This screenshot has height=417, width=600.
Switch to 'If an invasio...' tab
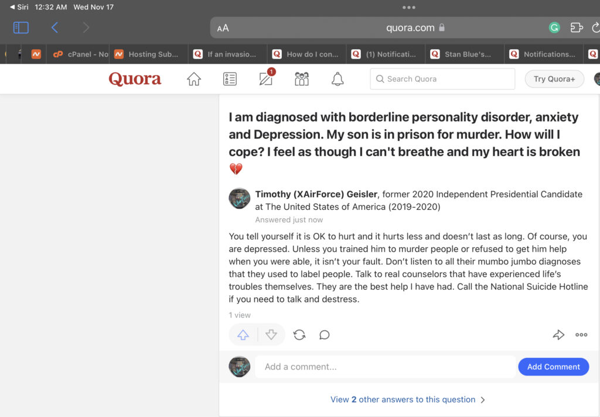point(228,54)
